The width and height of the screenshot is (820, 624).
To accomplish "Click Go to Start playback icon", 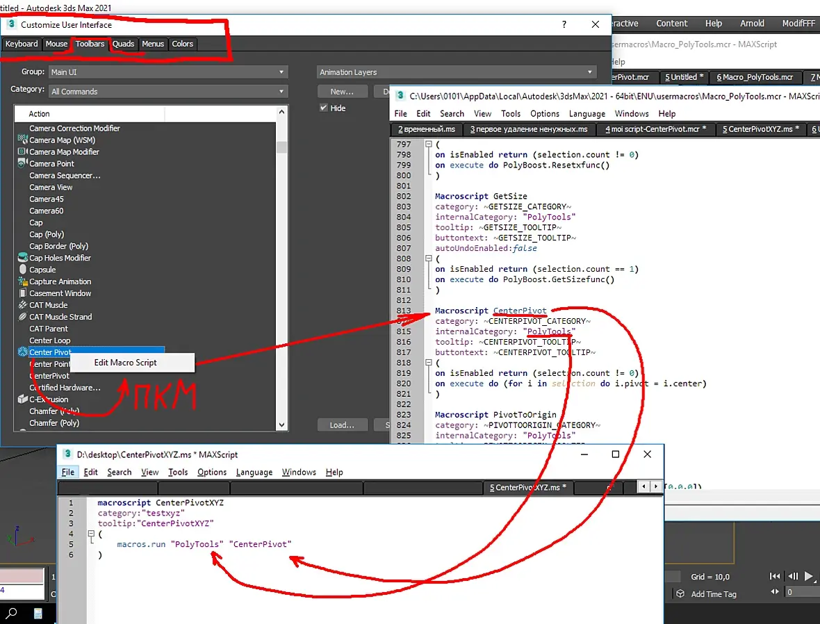I will click(x=775, y=576).
